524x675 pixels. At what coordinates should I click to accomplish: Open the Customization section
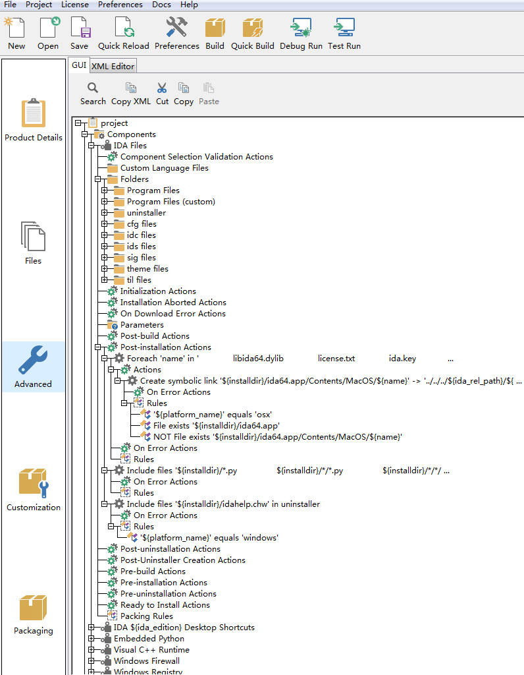pos(34,490)
